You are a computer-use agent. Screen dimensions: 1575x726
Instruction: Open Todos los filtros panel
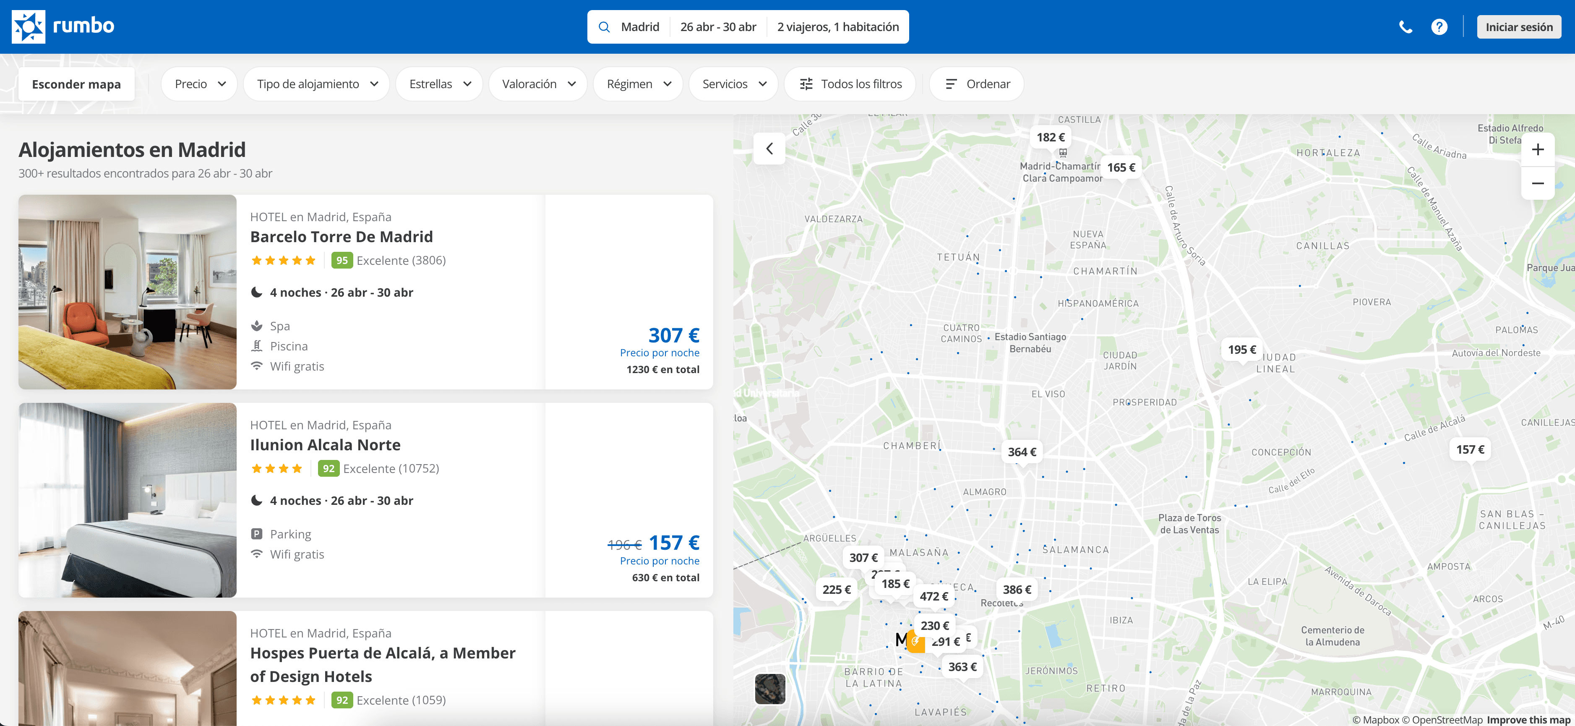coord(850,84)
